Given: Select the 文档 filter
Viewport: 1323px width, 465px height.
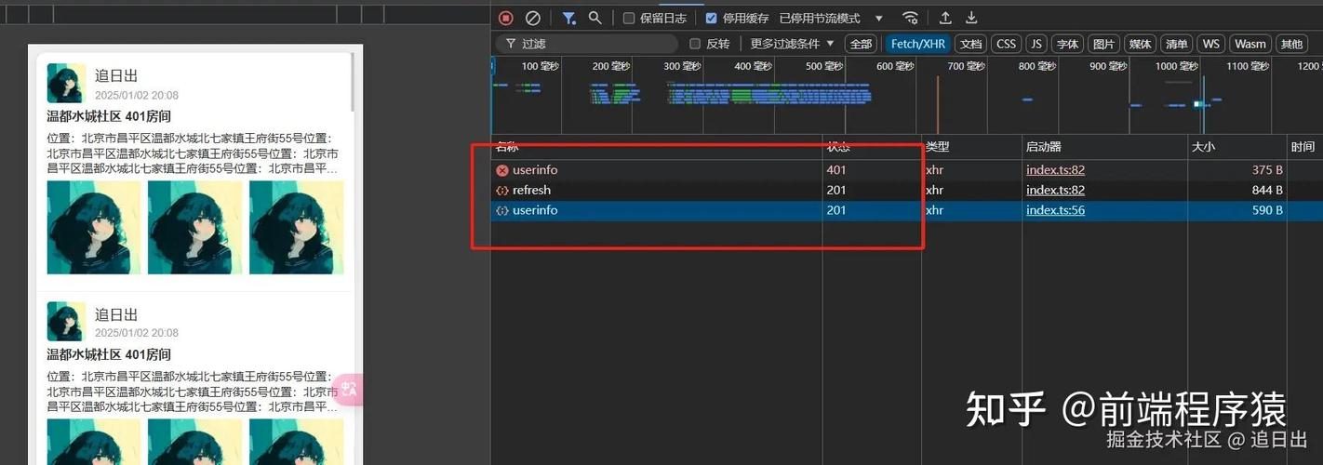Looking at the screenshot, I should pos(970,44).
